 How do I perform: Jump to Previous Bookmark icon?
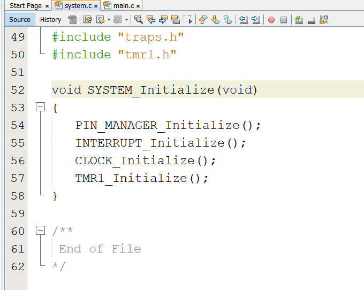coord(203,20)
